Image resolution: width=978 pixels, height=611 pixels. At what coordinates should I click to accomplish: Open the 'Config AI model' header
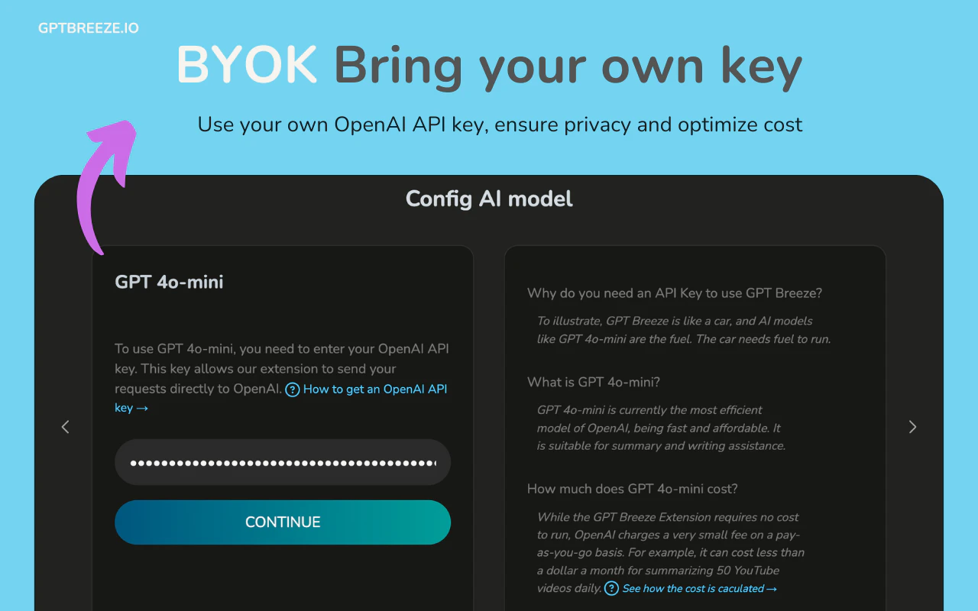tap(488, 199)
